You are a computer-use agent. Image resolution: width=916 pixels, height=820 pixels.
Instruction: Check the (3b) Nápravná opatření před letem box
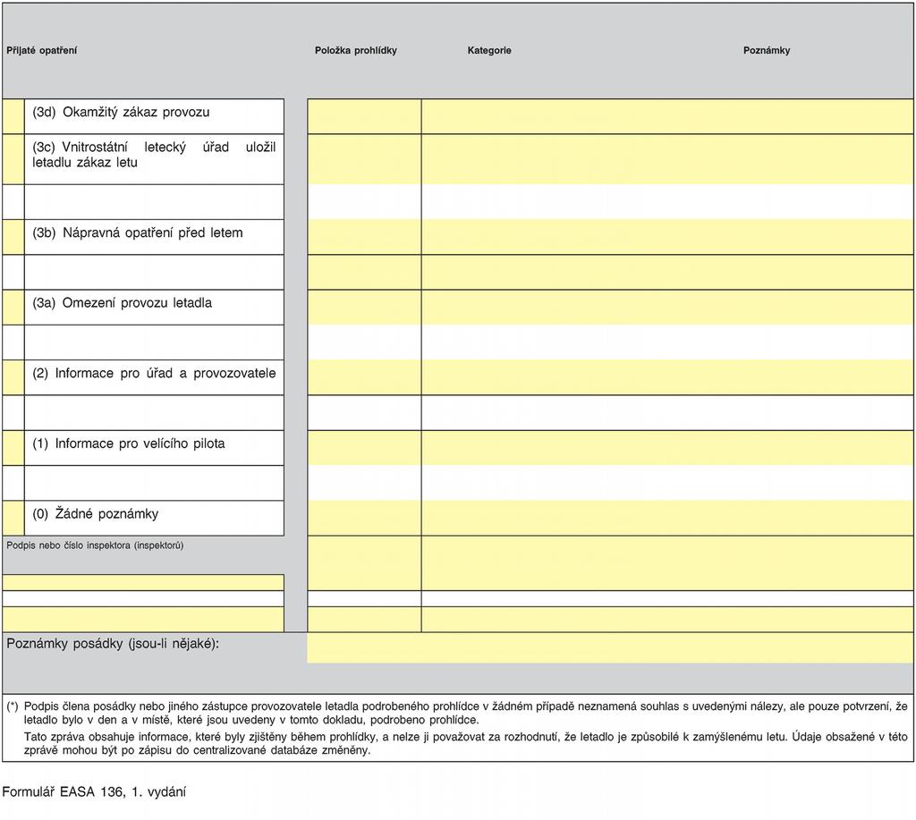click(13, 237)
